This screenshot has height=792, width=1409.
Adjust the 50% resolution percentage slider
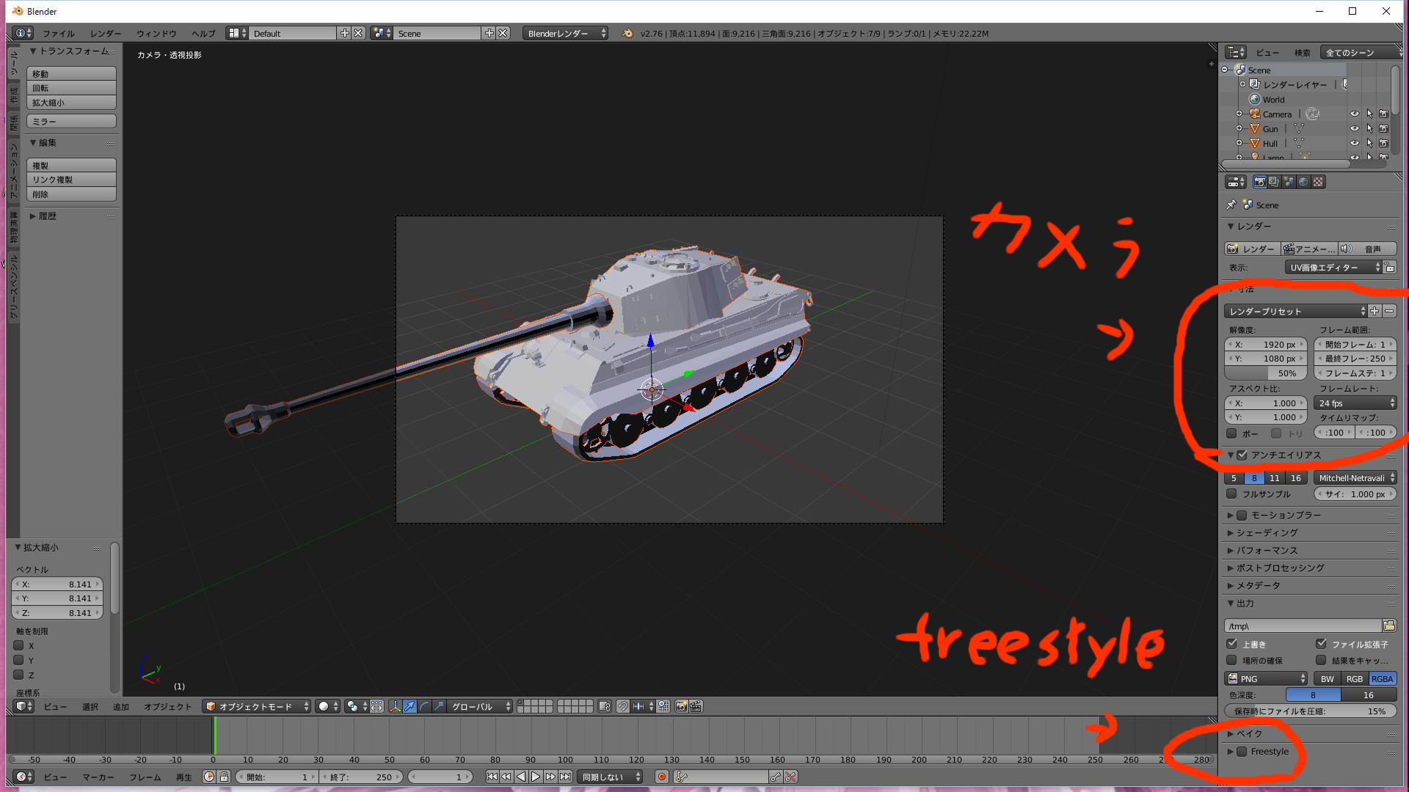click(1266, 373)
